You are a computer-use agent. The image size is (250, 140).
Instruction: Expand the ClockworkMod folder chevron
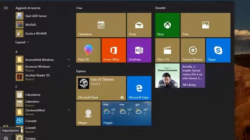pyautogui.click(x=69, y=110)
